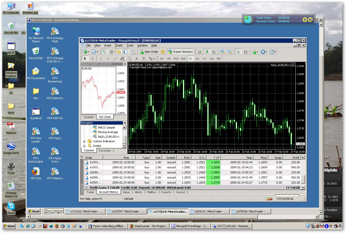
Task: Close the Navigator panel
Action: [x=125, y=123]
